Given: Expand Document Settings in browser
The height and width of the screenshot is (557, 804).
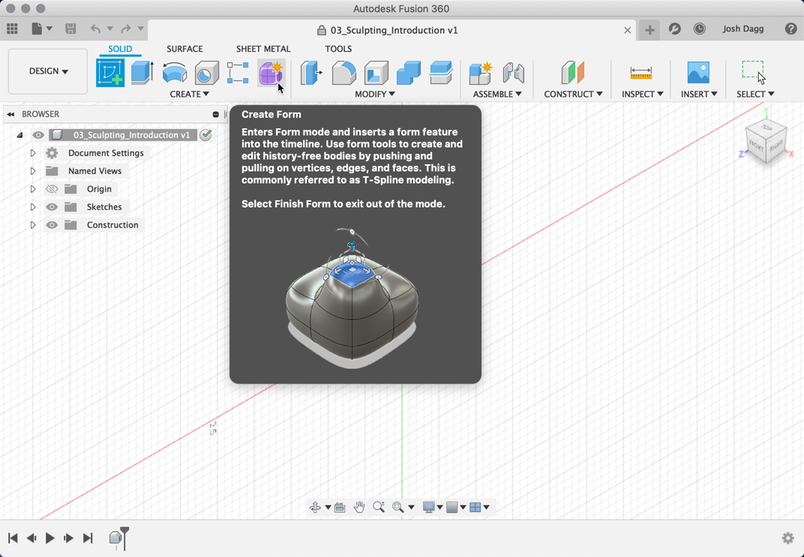Looking at the screenshot, I should [x=33, y=153].
